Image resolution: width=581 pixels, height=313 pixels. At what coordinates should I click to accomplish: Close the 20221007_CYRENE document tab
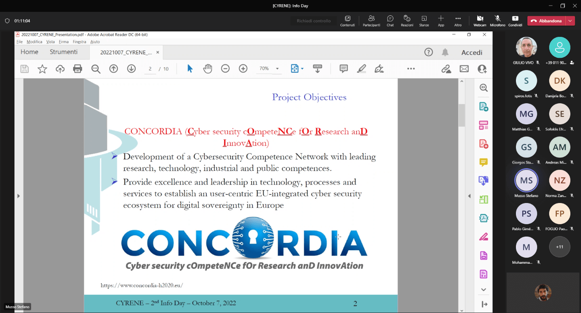click(158, 53)
